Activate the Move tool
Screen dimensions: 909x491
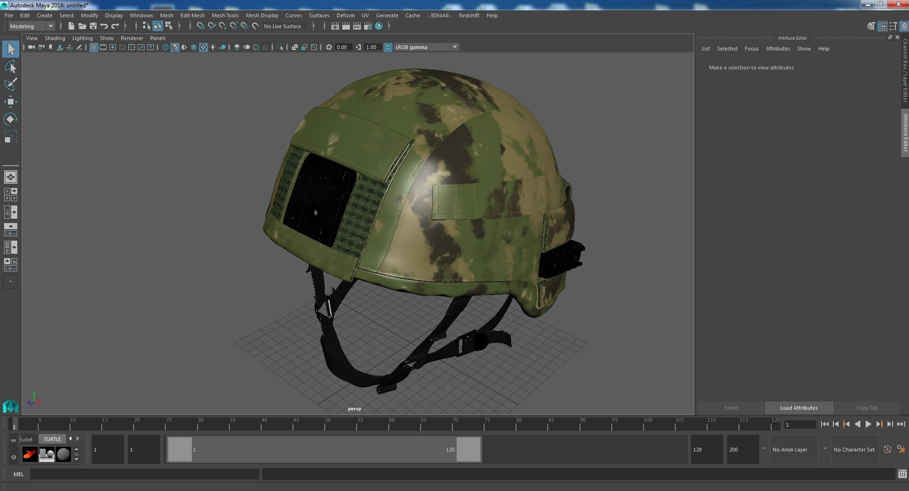click(10, 102)
